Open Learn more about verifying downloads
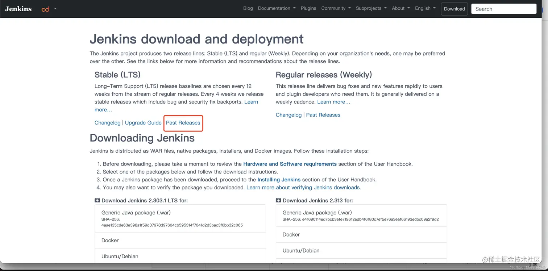The image size is (548, 271). pyautogui.click(x=303, y=188)
